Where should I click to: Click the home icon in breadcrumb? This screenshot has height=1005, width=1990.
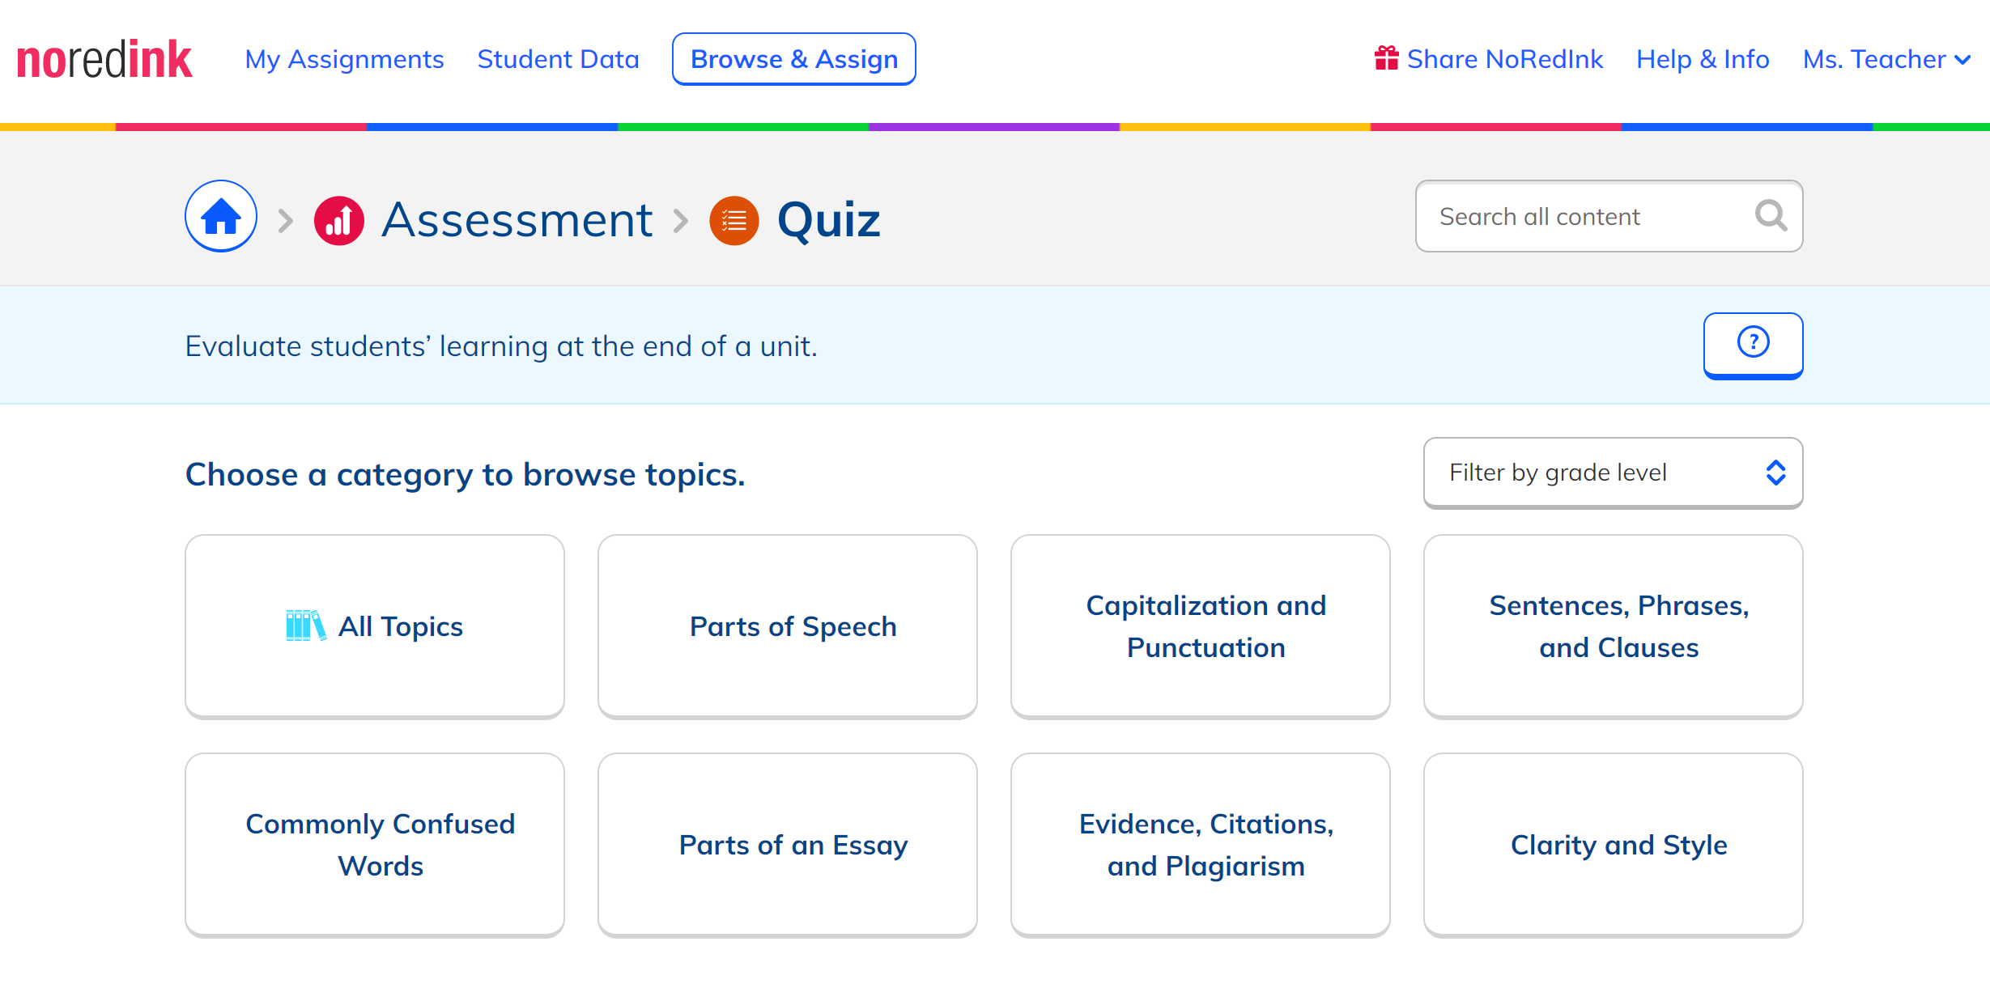click(x=221, y=216)
